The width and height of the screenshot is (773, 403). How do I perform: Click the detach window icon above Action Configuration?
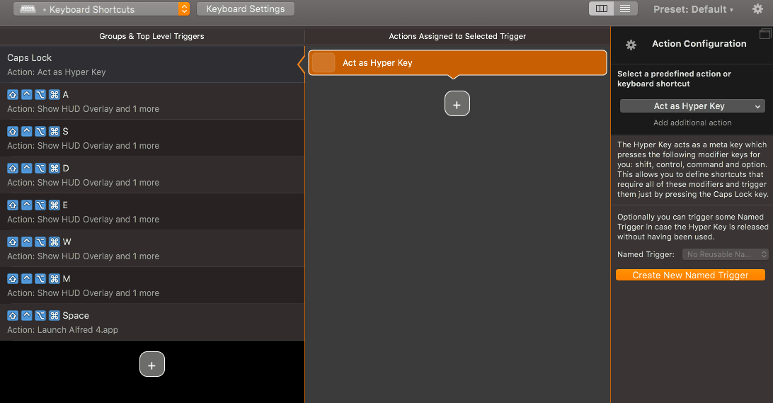(765, 33)
